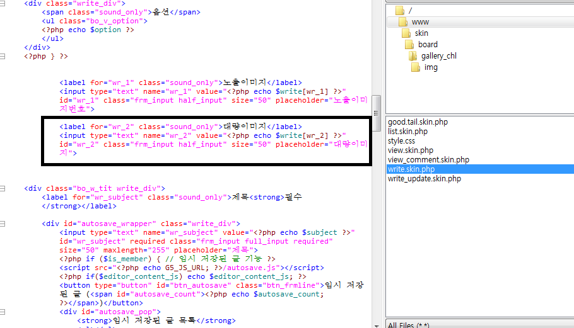
Task: Collapse the bo_w_tit div fold marker
Action: click(x=3, y=188)
